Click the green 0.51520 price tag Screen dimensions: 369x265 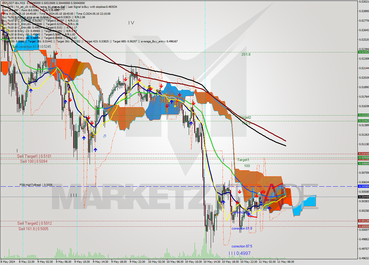click(x=363, y=115)
